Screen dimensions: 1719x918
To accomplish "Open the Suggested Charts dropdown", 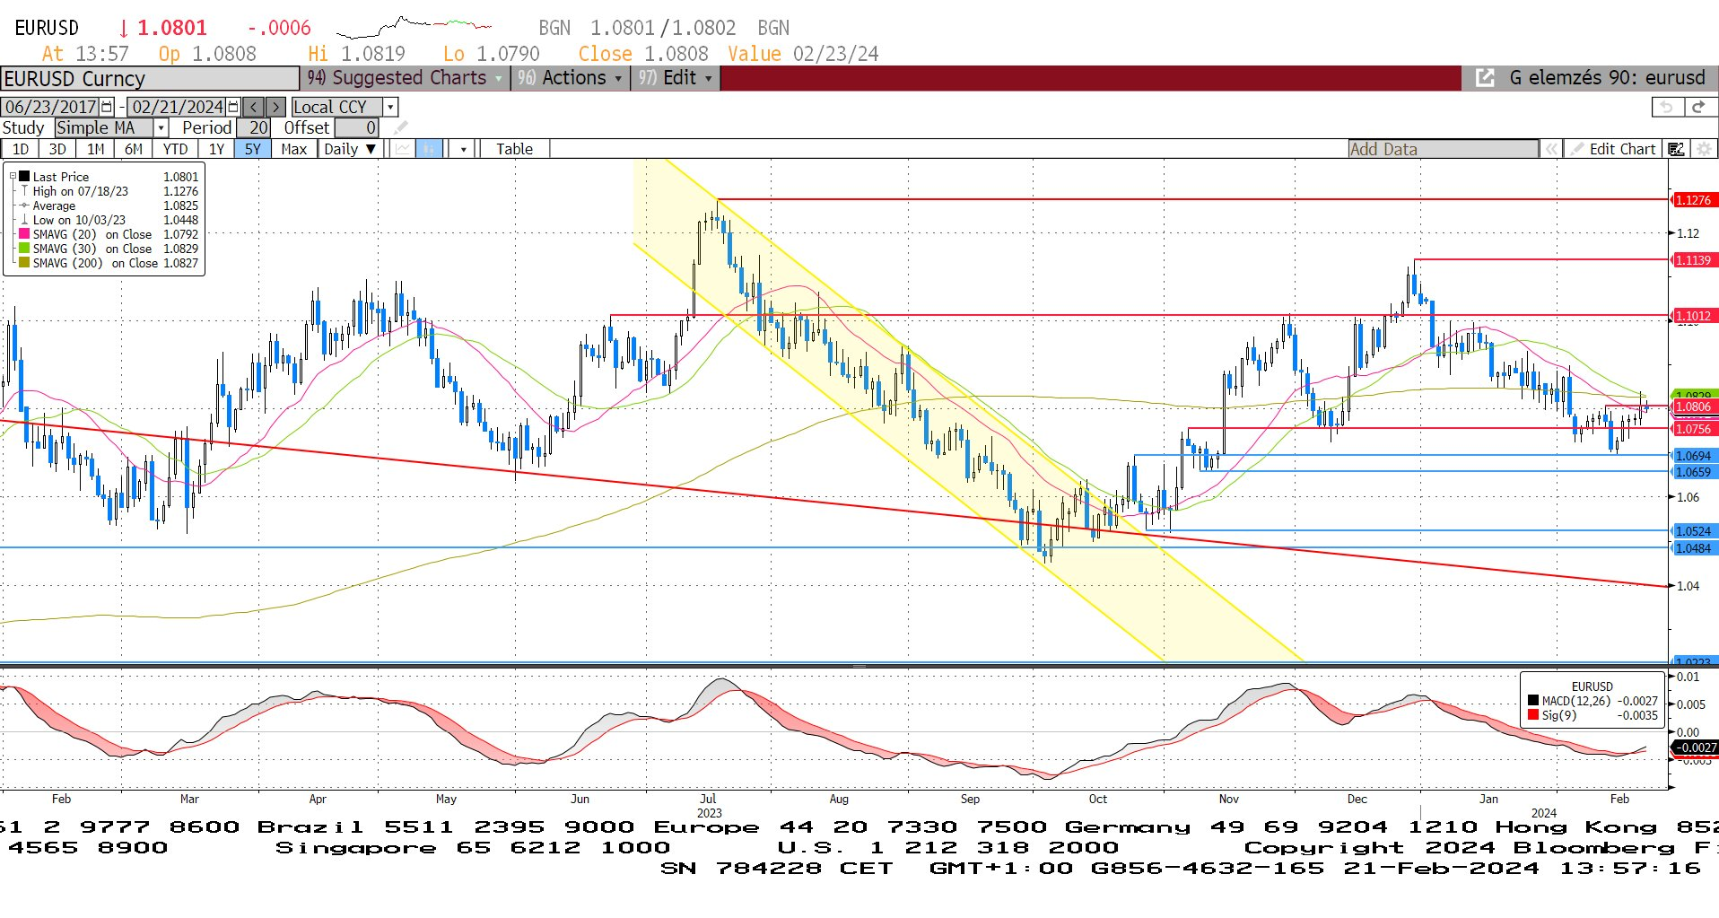I will (x=405, y=78).
